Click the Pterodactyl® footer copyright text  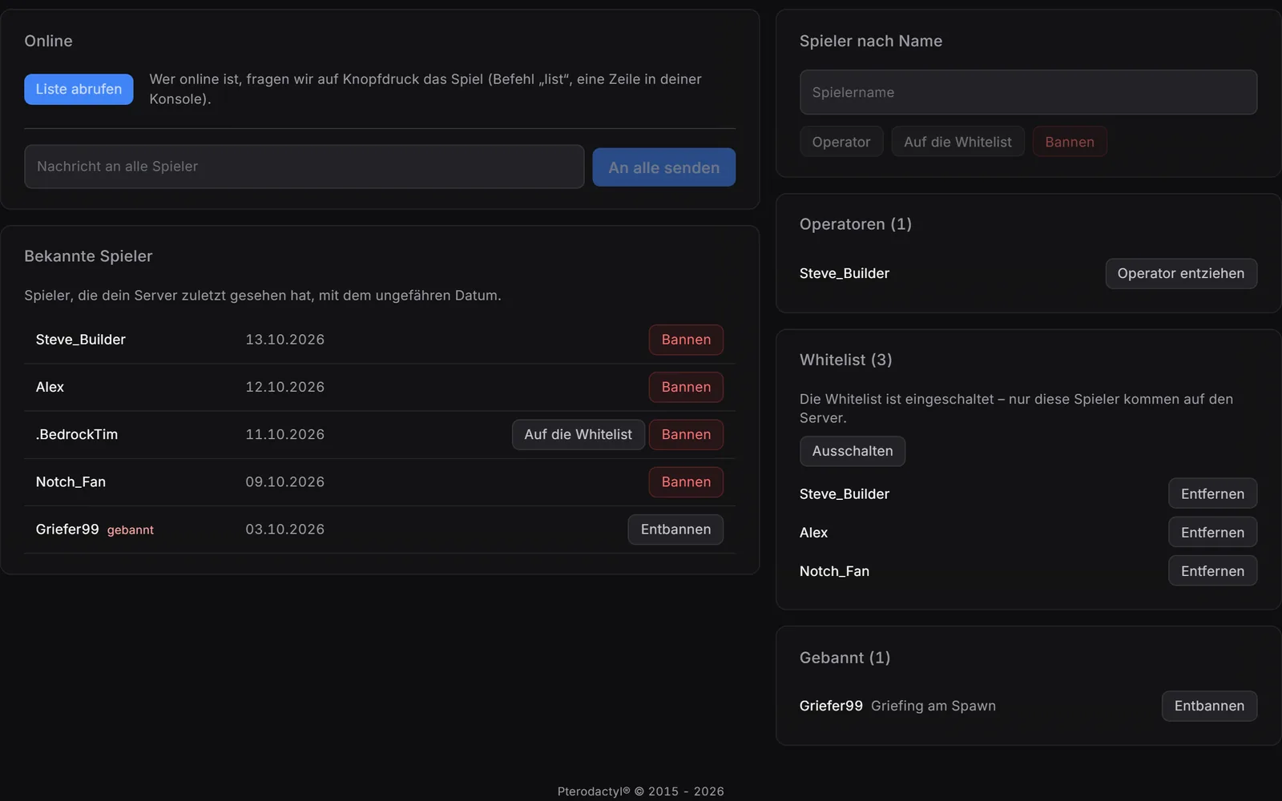(641, 791)
